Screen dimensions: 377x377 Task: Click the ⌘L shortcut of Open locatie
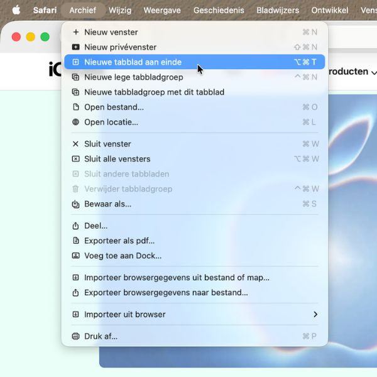click(x=309, y=122)
